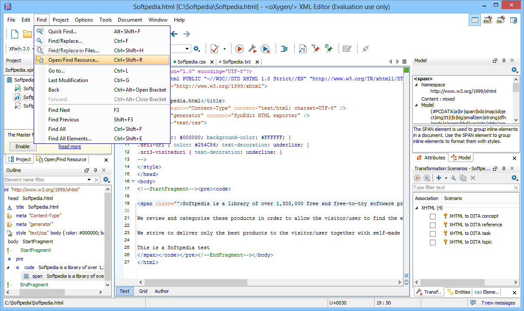Click the Open folder toolbar icon
The width and height of the screenshot is (524, 311).
tap(28, 34)
